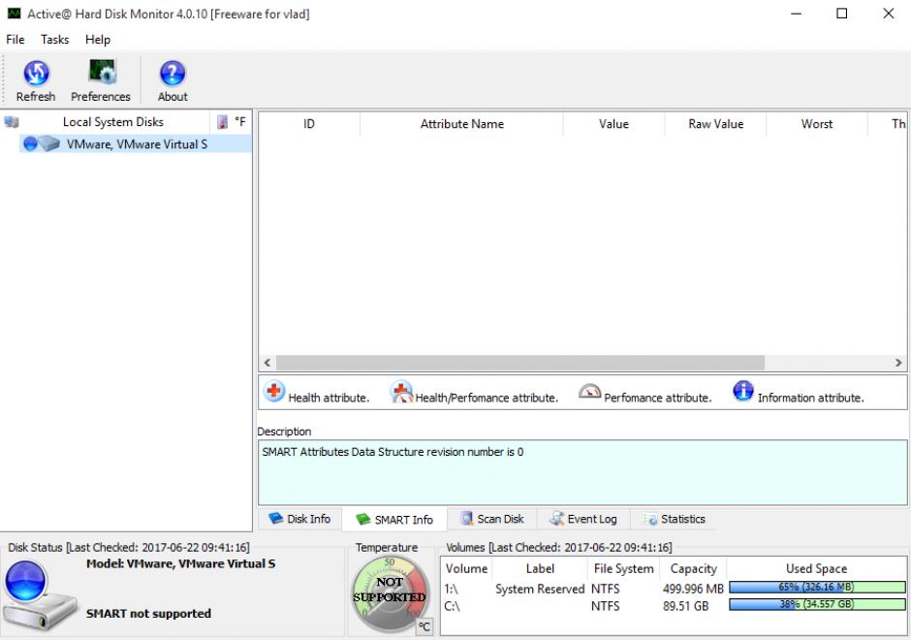Click the Event Log tab's icon
911x640 pixels.
pyautogui.click(x=556, y=519)
